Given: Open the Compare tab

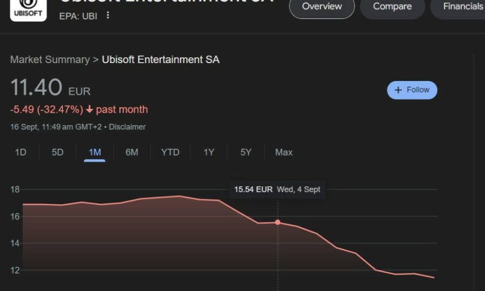Looking at the screenshot, I should click(392, 7).
